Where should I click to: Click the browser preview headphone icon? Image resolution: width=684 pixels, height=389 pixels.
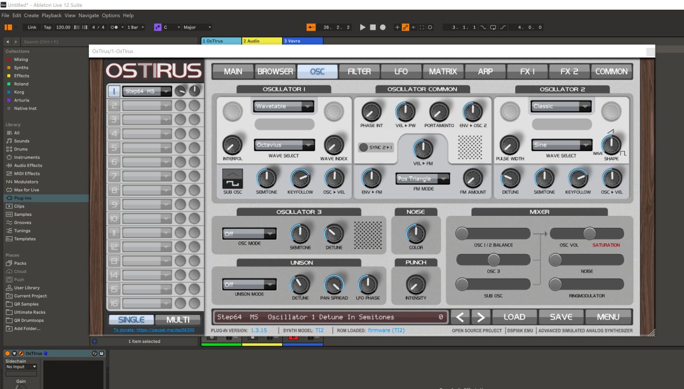point(95,342)
